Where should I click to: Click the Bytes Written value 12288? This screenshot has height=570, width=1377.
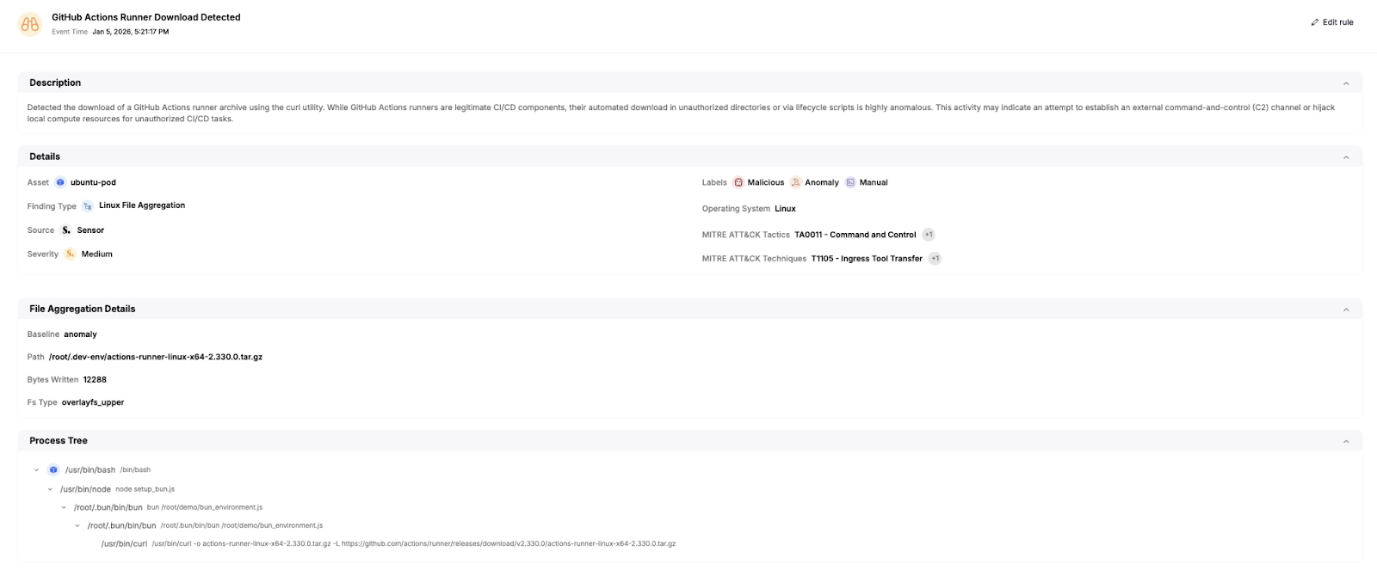point(95,380)
